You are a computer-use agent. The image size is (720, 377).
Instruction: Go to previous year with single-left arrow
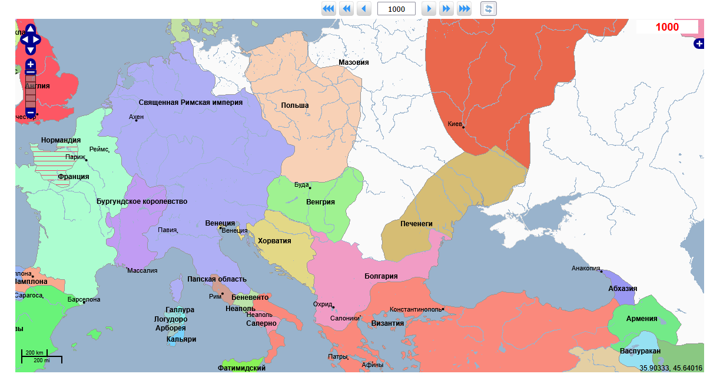[364, 9]
